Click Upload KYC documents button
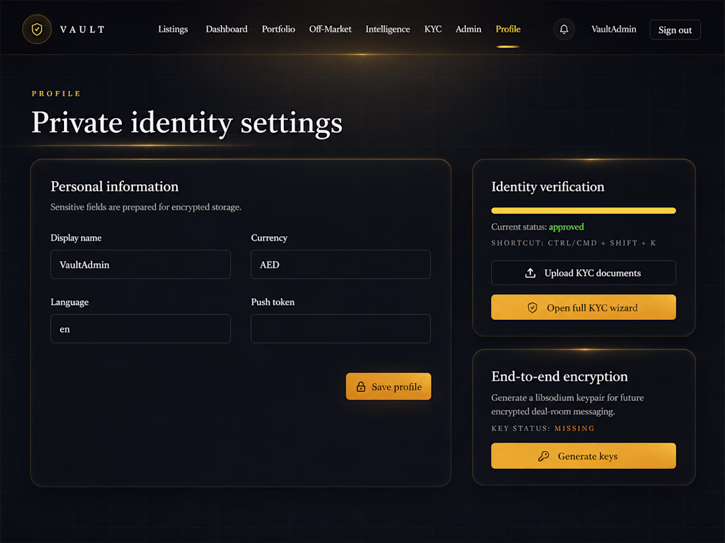Viewport: 725px width, 543px height. point(583,273)
